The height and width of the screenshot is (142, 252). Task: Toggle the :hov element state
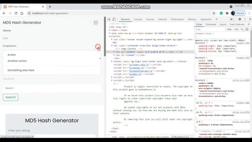click(229, 29)
